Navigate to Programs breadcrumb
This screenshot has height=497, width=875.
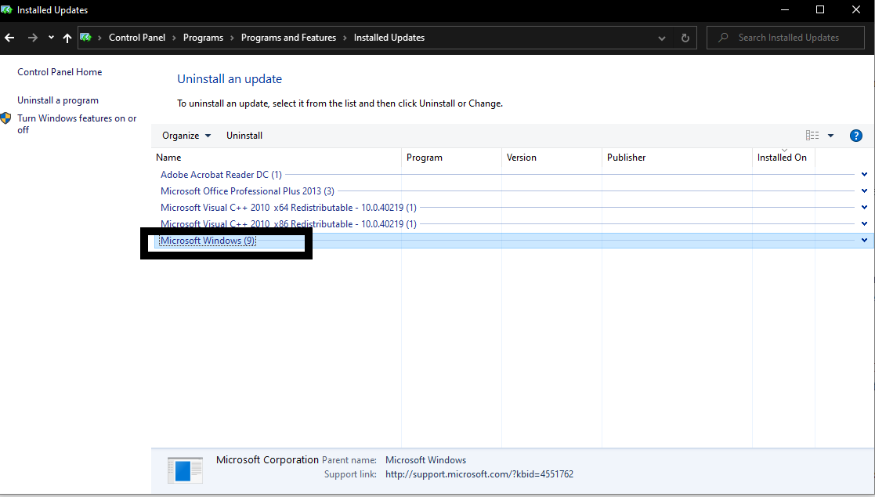[x=203, y=38]
